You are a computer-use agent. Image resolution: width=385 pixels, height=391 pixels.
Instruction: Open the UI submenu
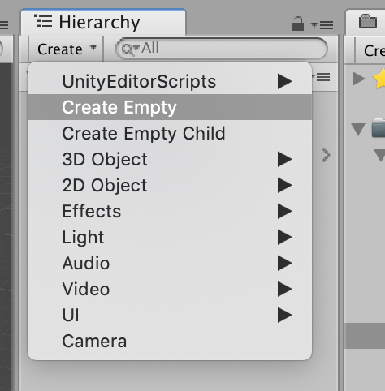(170, 315)
